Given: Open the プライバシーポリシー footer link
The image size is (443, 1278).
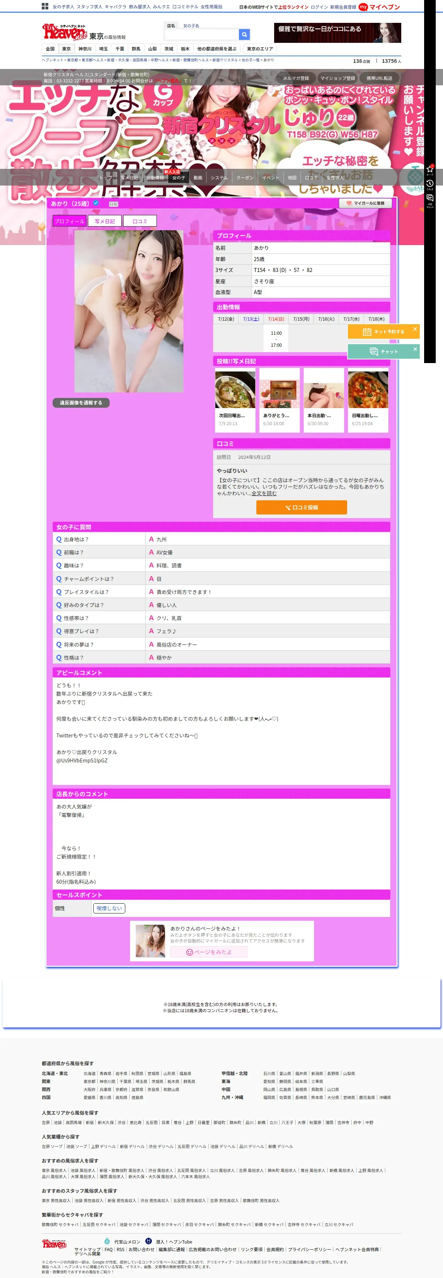Looking at the screenshot, I should (309, 1249).
